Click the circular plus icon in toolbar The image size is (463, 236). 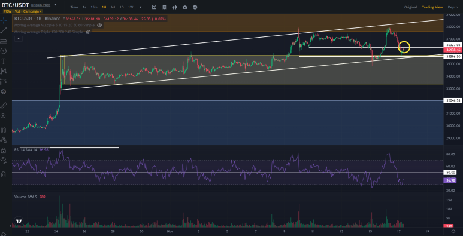[195, 7]
